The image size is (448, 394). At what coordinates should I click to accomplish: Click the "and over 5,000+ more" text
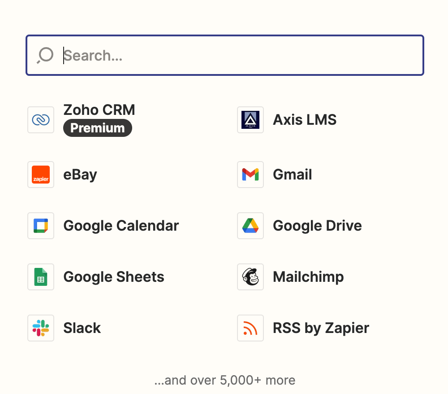(224, 381)
